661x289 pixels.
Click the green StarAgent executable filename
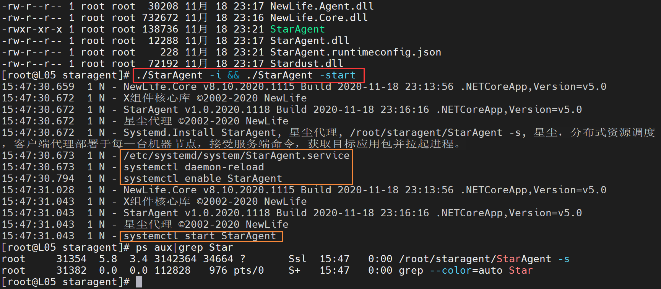coord(297,29)
